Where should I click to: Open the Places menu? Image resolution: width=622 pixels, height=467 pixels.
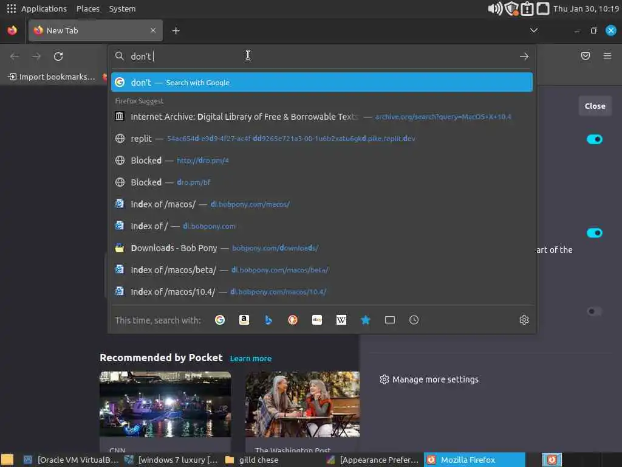[x=87, y=9]
